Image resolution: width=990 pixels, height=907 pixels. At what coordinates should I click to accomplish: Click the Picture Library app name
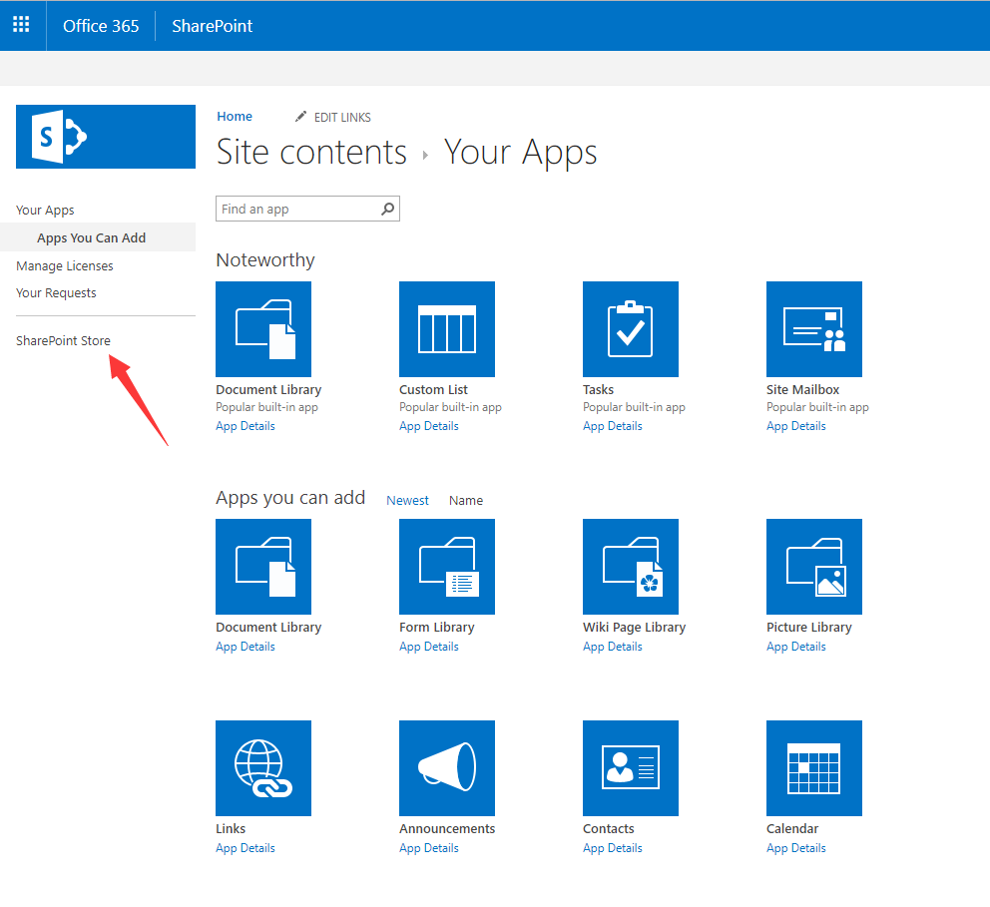click(809, 627)
